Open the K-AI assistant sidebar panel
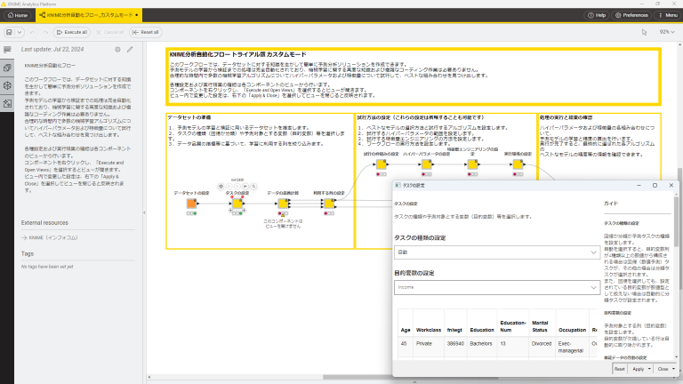This screenshot has width=683, height=384. point(7,104)
